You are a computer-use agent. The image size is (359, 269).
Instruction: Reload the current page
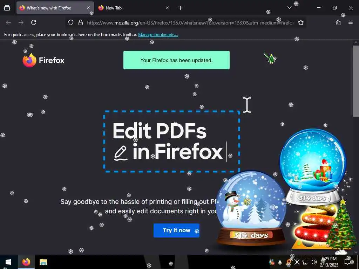(34, 22)
